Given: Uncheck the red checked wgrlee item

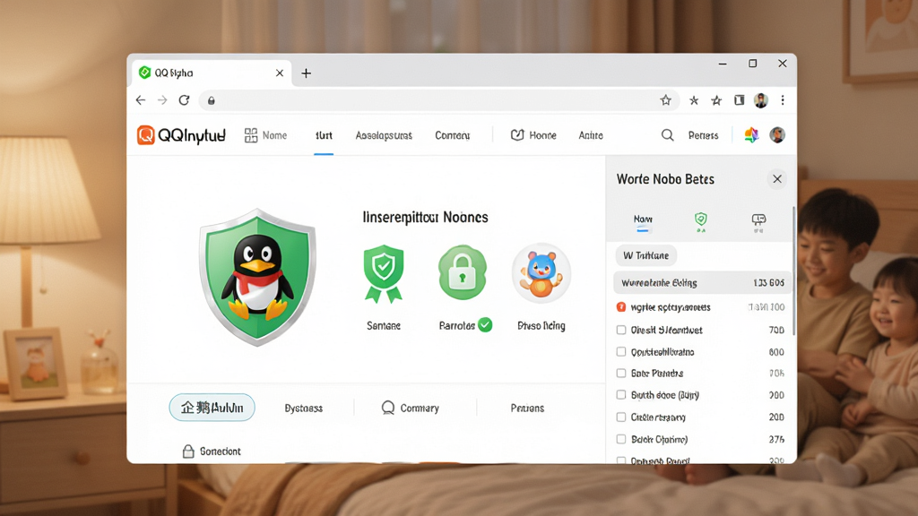Looking at the screenshot, I should coord(621,307).
